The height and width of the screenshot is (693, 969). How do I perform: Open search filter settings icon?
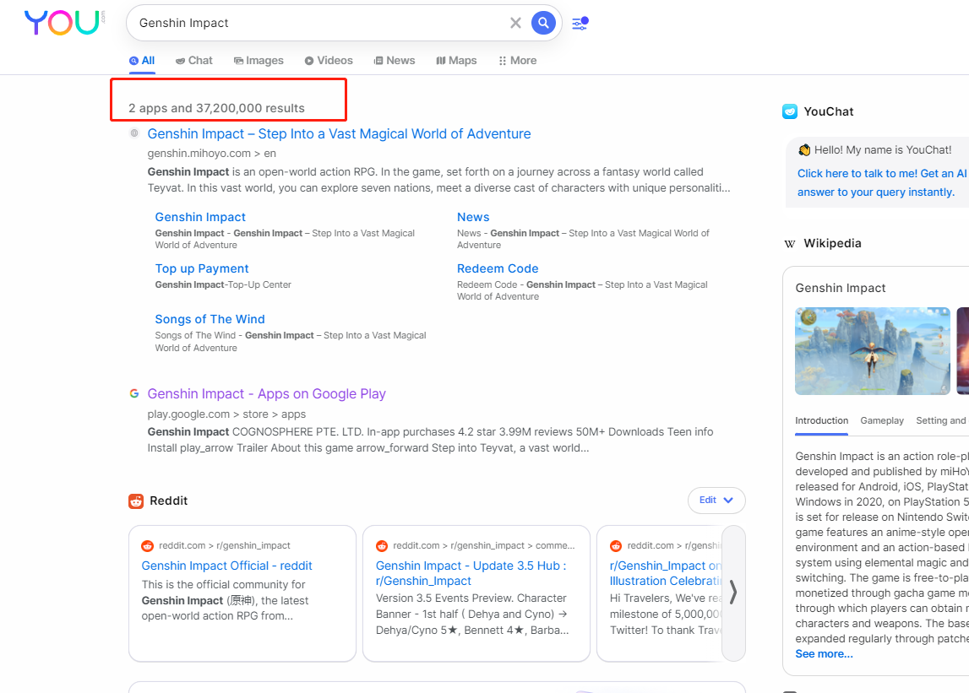[580, 24]
